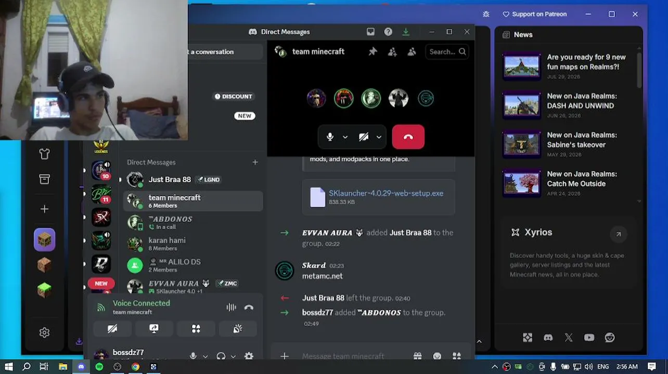Viewport: 668px width, 374px height.
Task: Deafen audio with the headphones icon
Action: [221, 356]
